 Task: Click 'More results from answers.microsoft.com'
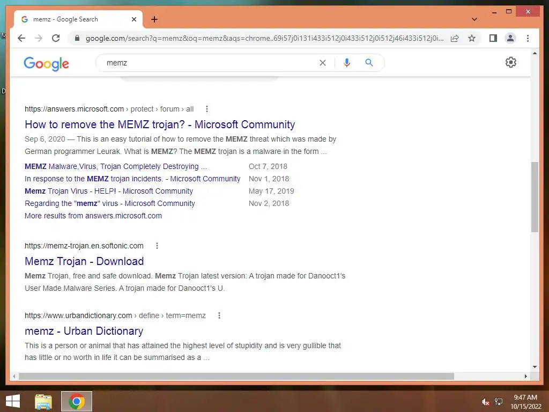click(93, 216)
